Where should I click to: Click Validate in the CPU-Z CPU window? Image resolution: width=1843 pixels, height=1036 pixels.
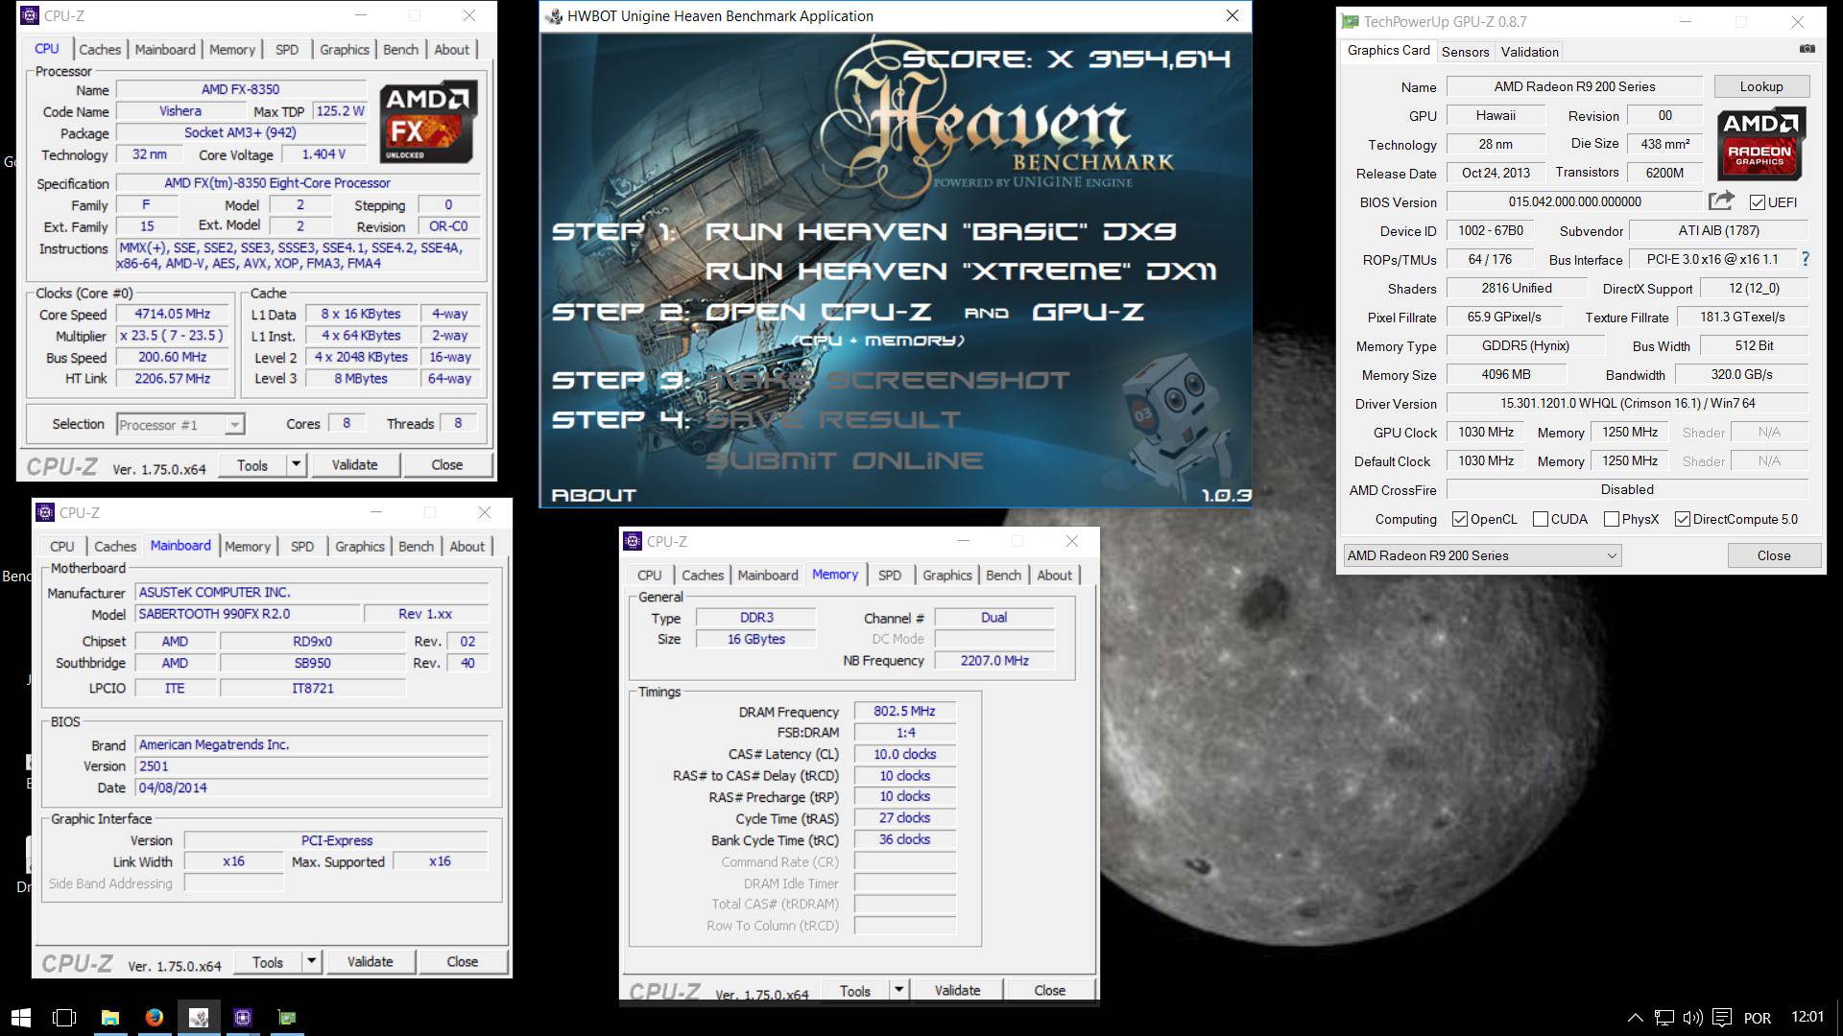pyautogui.click(x=354, y=464)
